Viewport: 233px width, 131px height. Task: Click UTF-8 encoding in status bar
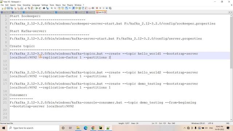coord(210,123)
